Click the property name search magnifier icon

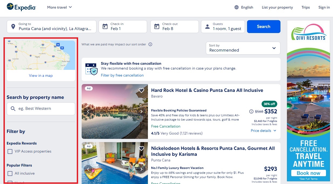click(13, 109)
